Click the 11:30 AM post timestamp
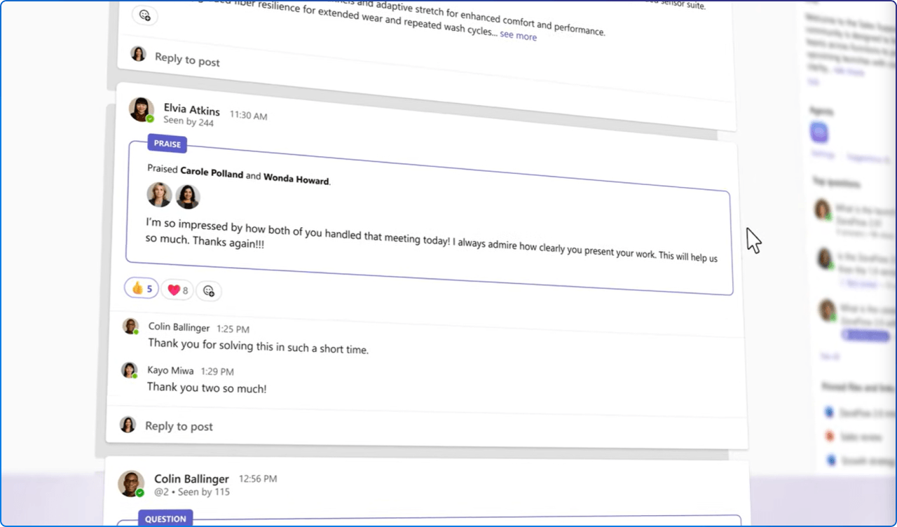This screenshot has height=527, width=897. 248,115
